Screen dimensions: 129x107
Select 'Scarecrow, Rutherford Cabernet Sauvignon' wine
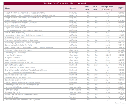point(21,40)
